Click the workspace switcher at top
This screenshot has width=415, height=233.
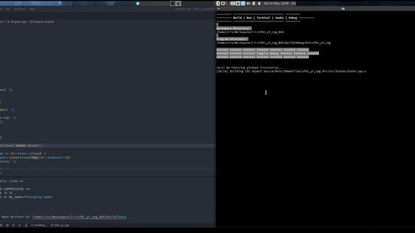click(x=176, y=3)
